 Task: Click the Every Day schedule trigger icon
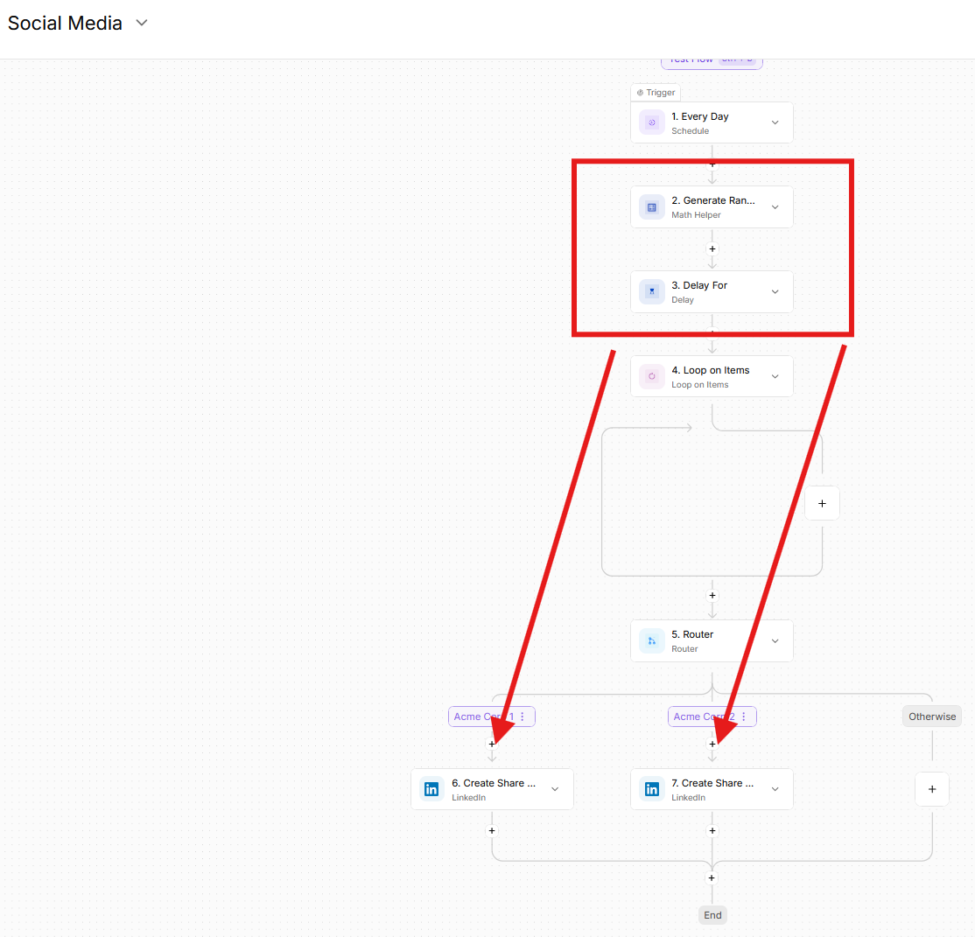[x=651, y=122]
